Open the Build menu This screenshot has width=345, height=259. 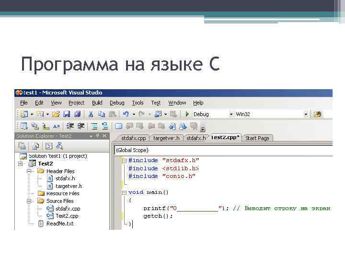pos(97,103)
